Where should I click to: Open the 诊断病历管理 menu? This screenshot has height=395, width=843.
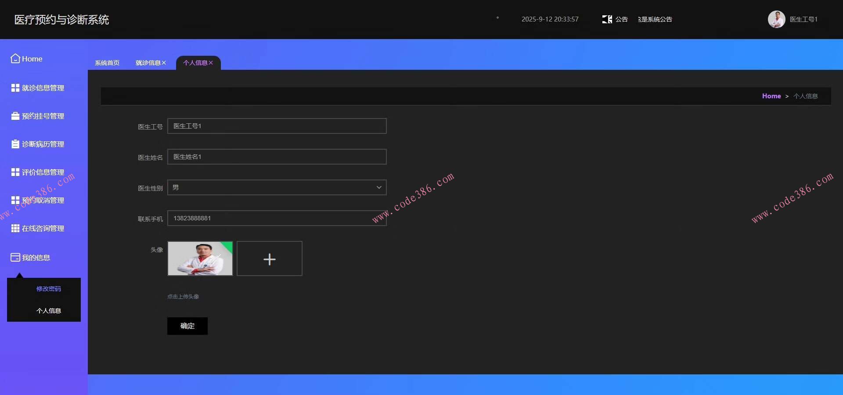pos(43,144)
